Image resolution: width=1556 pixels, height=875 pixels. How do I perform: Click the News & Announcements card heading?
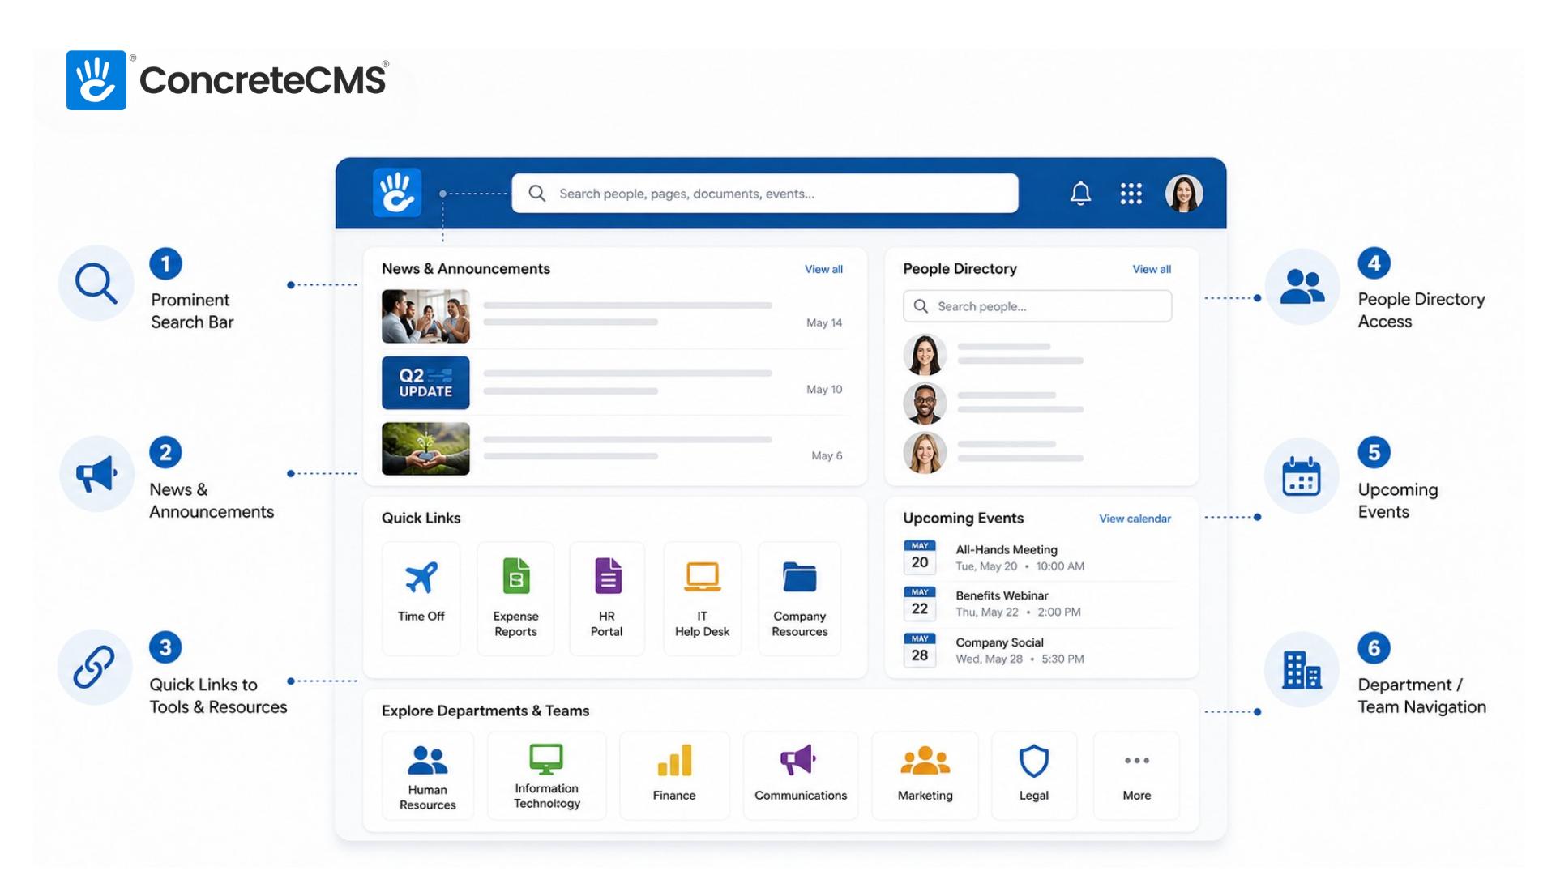[466, 269]
